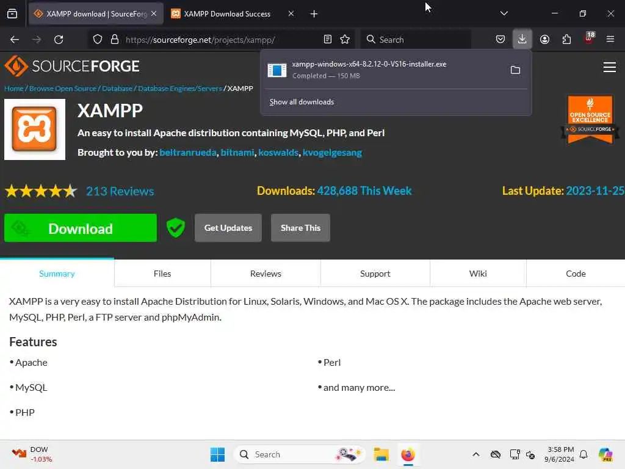
Task: Click the green verified shield icon
Action: pos(176,228)
